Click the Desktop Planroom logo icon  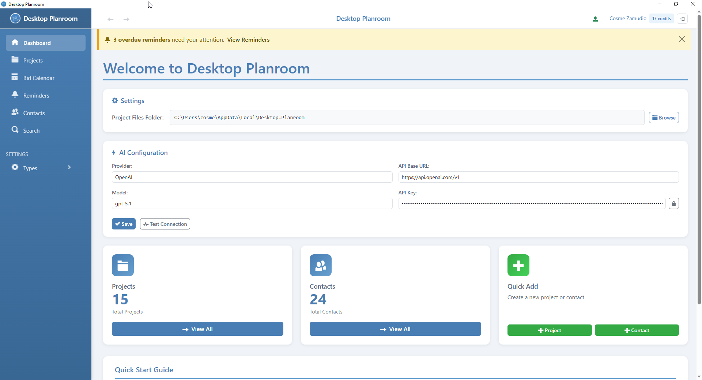[x=15, y=18]
